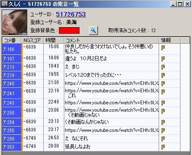Click the NCV app icon in title bar
This screenshot has width=192, height=155.
pyautogui.click(x=5, y=4)
